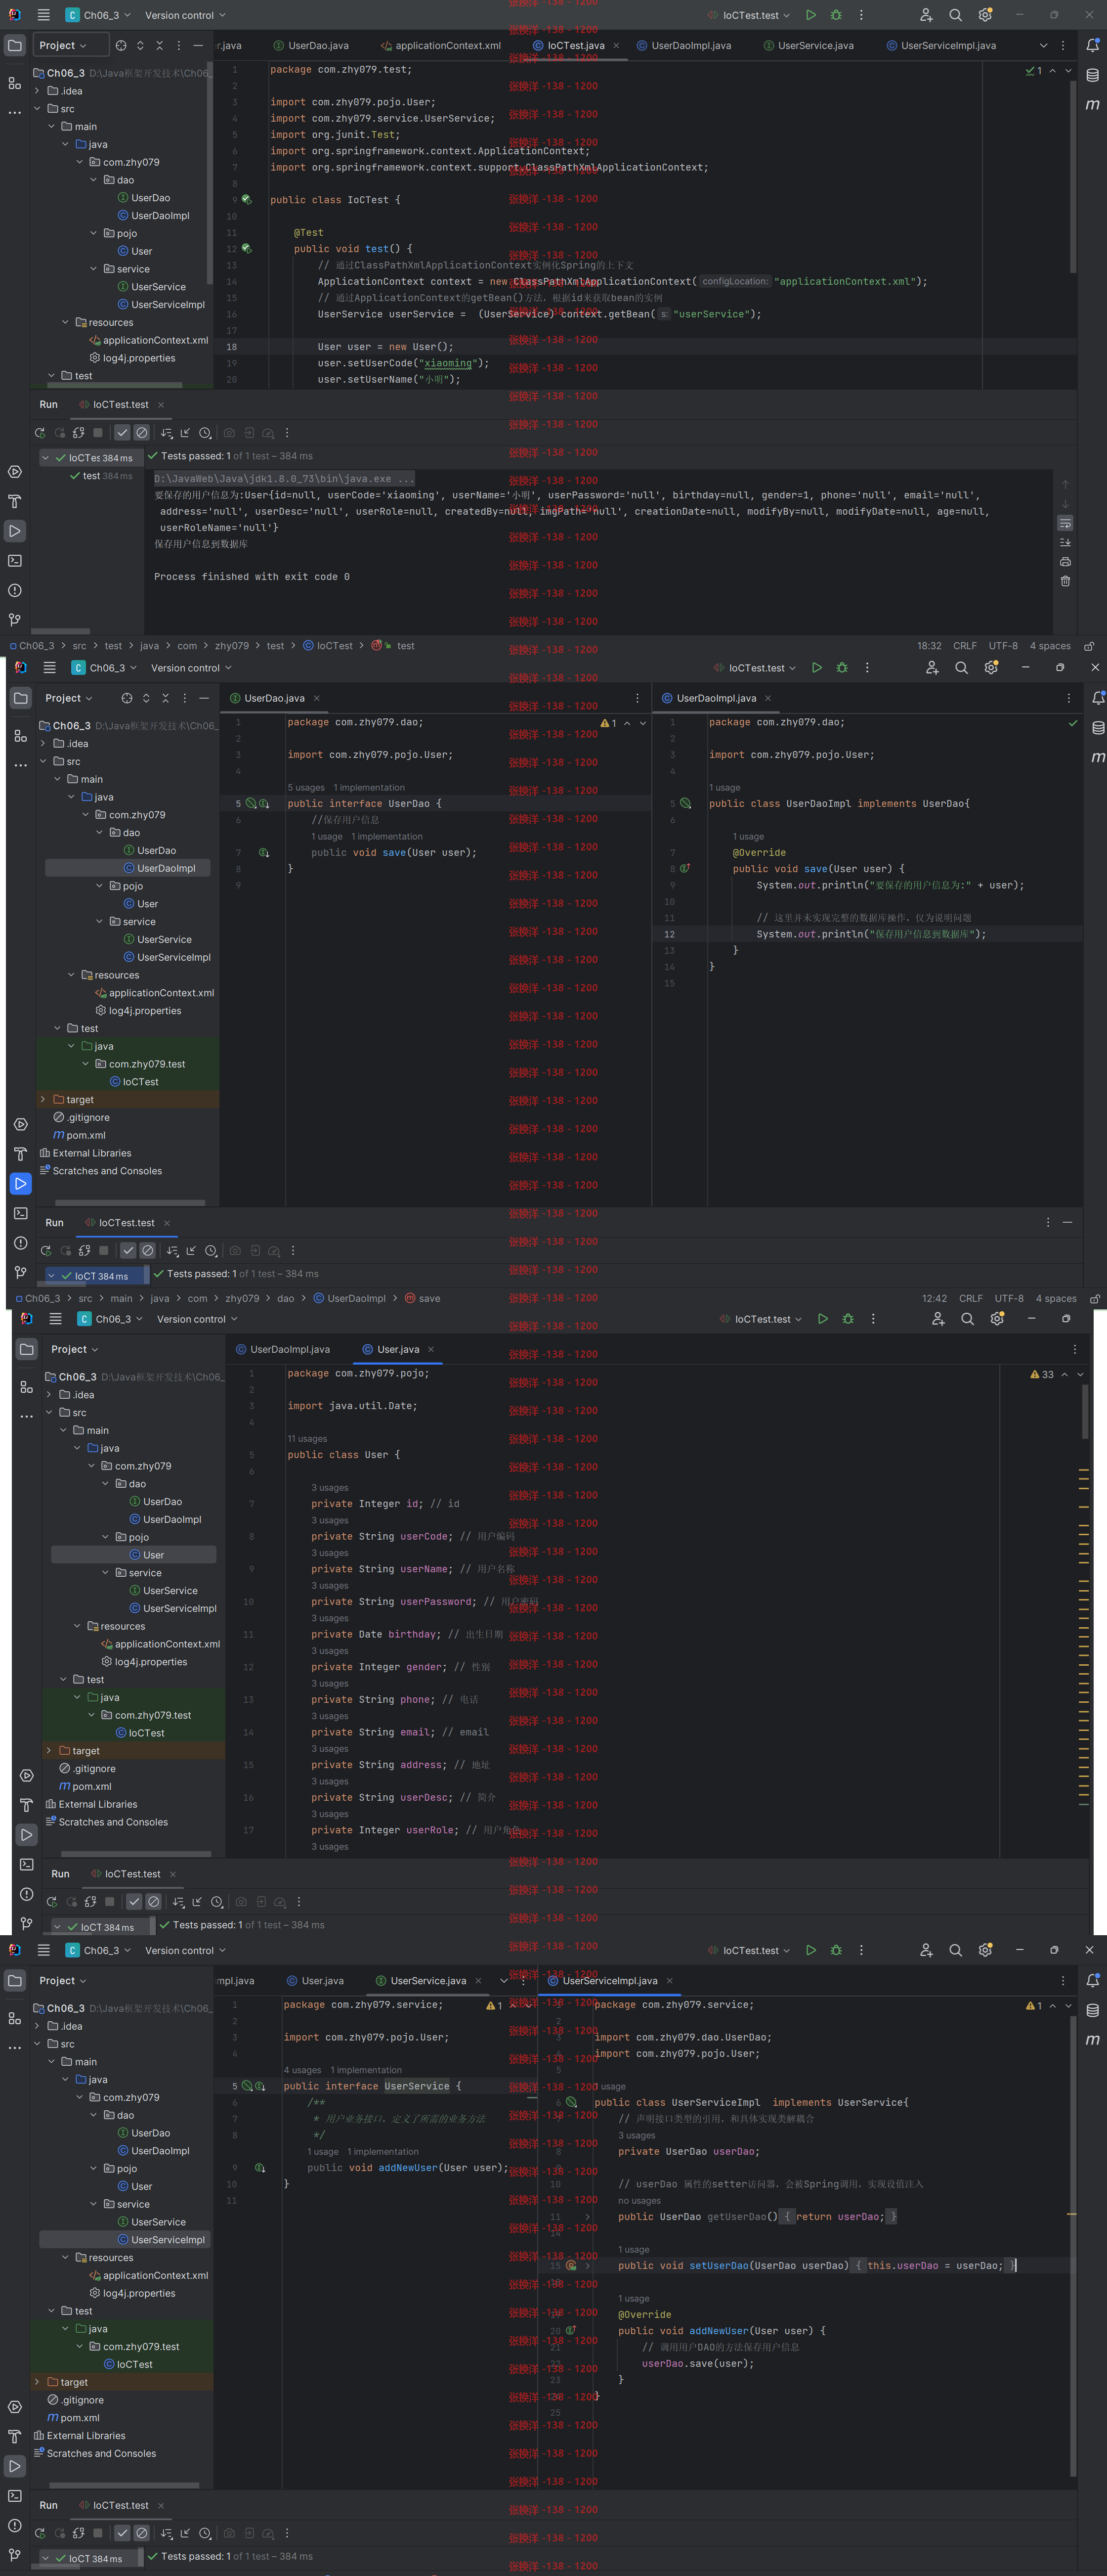1107x2576 pixels.
Task: Open Search Everywhere magnifier in IoCTest.java window
Action: click(955, 15)
